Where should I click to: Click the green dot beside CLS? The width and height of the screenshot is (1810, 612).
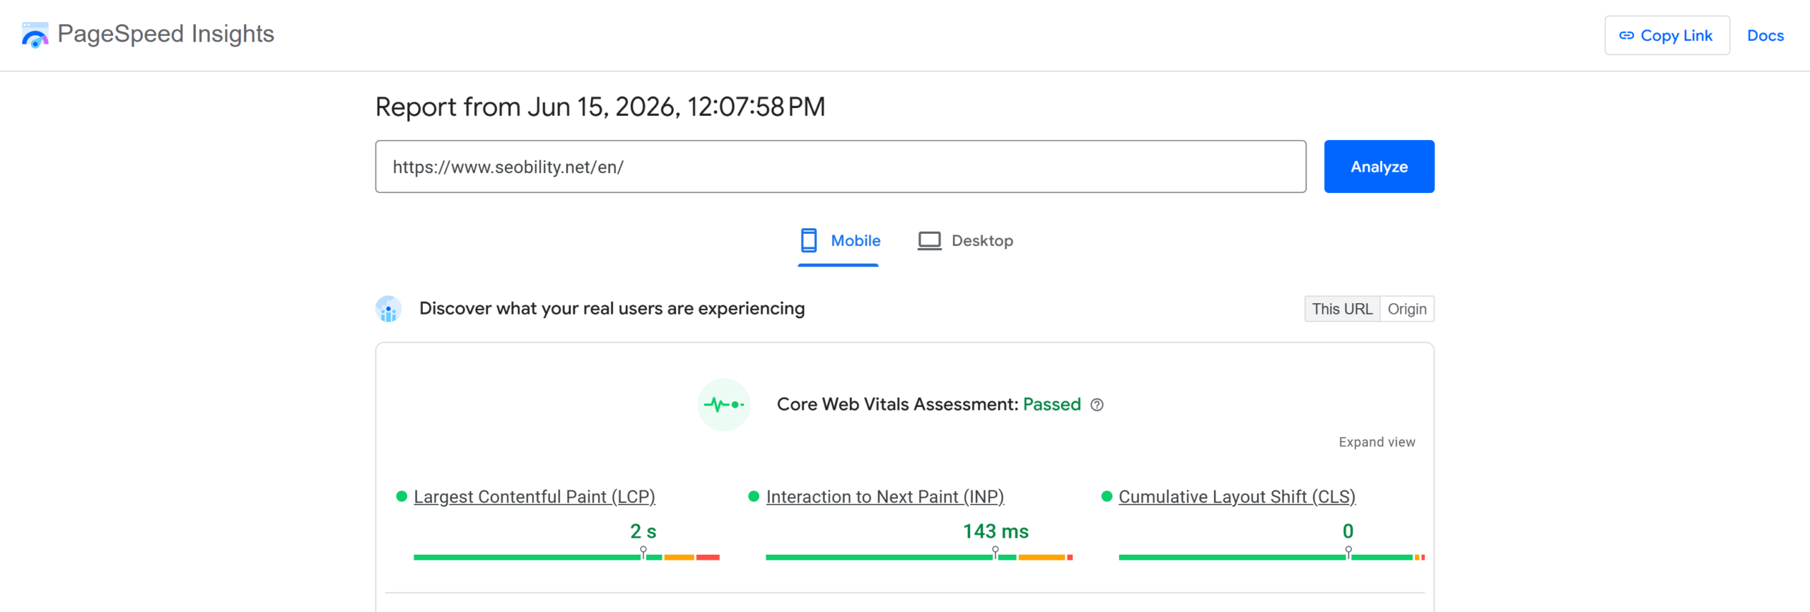pos(1107,496)
